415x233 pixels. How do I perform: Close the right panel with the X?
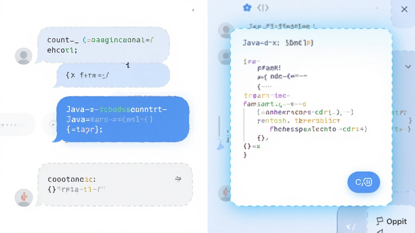404,9
